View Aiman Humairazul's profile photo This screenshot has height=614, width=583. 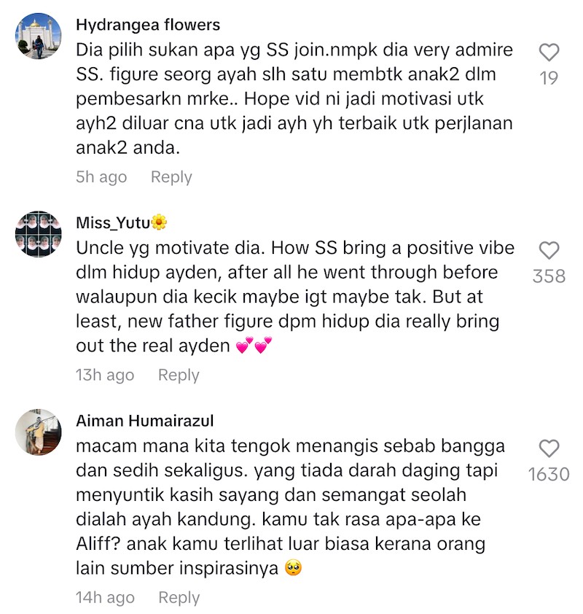tap(39, 432)
